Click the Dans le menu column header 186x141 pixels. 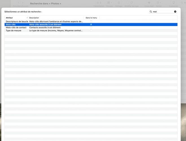click(x=91, y=18)
